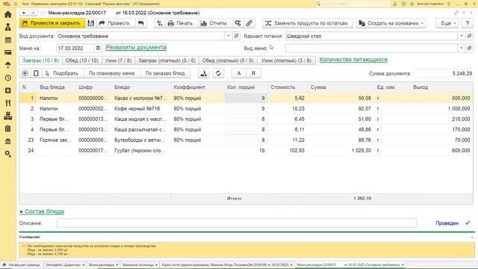Add a row with the plus icon
This screenshot has height=269, width=478.
point(25,73)
